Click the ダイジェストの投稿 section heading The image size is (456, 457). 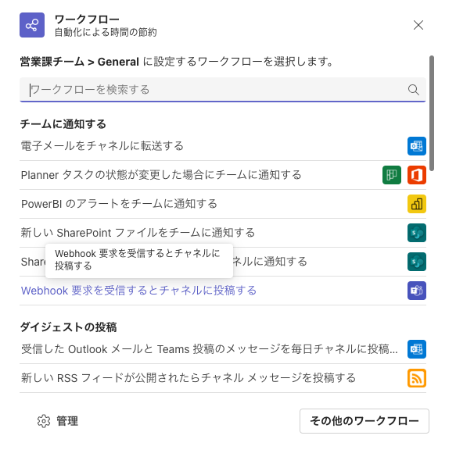coord(68,327)
